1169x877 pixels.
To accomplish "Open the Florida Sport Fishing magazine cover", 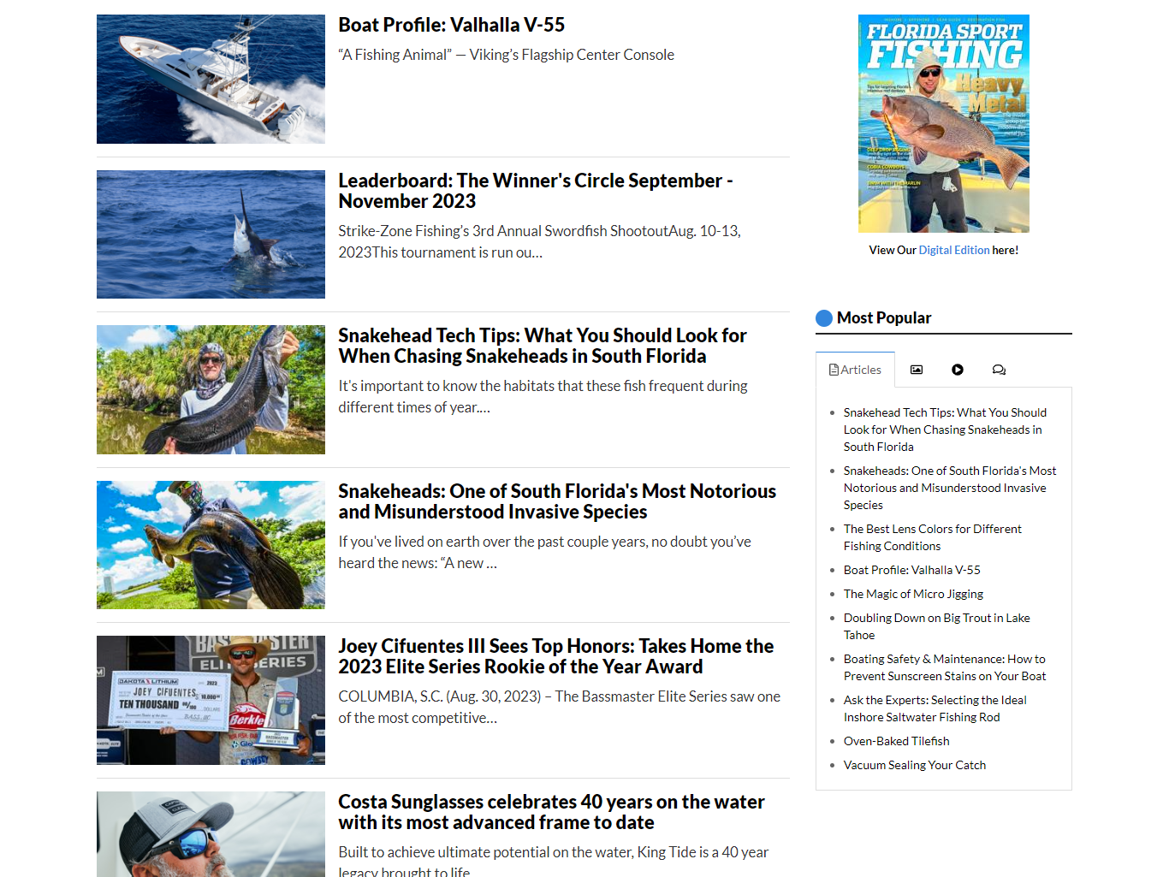I will tap(944, 123).
